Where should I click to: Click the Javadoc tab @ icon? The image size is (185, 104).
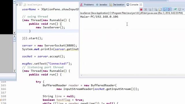(97, 5)
